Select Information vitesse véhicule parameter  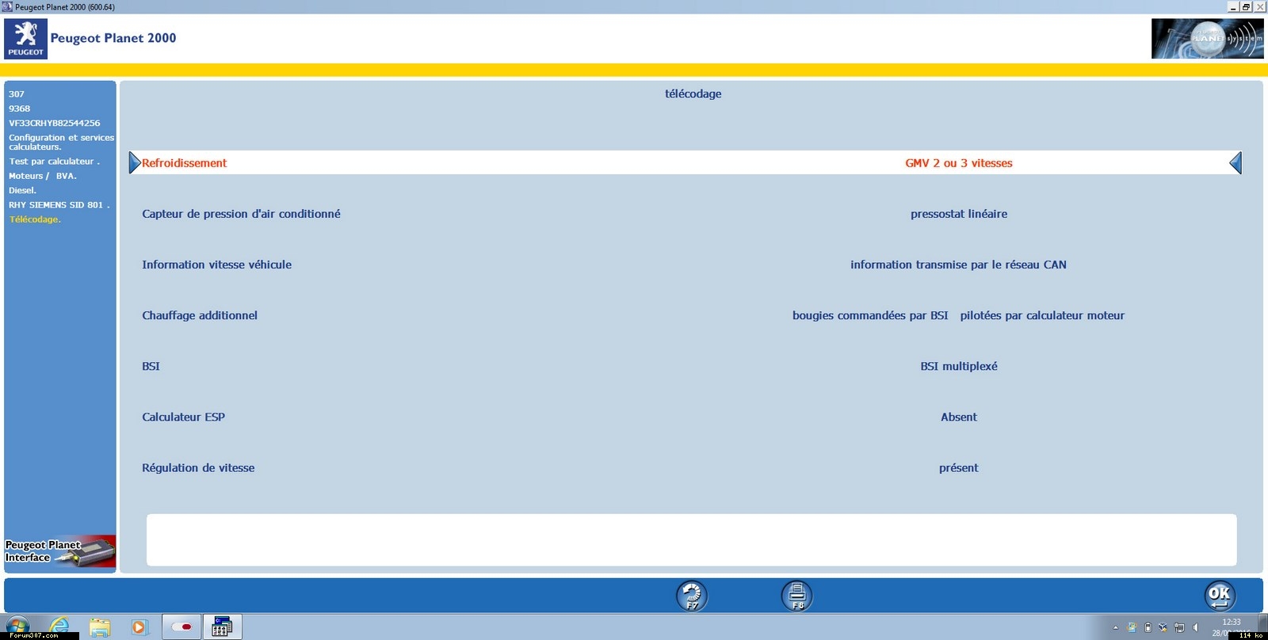coord(216,265)
